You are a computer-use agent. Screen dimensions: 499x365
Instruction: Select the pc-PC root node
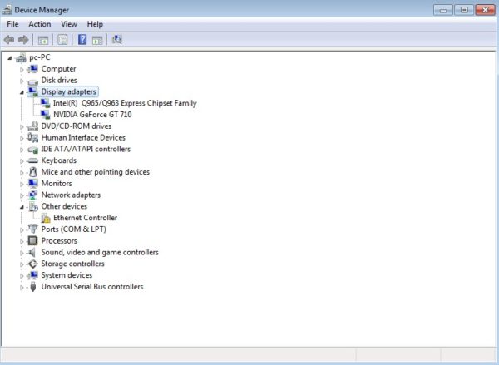(x=39, y=57)
